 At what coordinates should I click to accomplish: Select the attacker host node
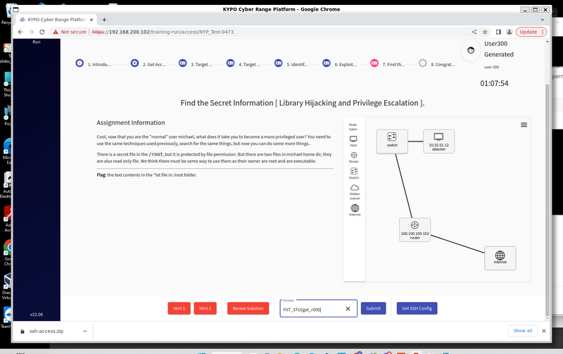click(438, 141)
